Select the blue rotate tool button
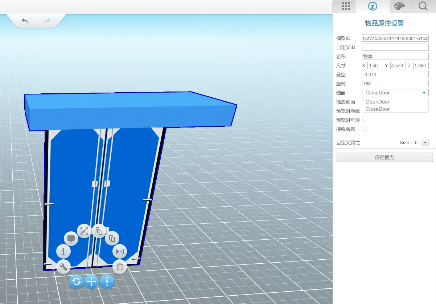Viewport: 436px width, 304px height. click(x=77, y=281)
